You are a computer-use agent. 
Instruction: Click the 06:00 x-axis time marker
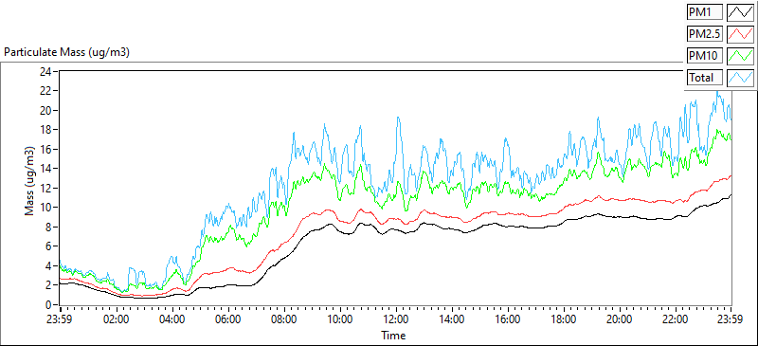pyautogui.click(x=228, y=319)
